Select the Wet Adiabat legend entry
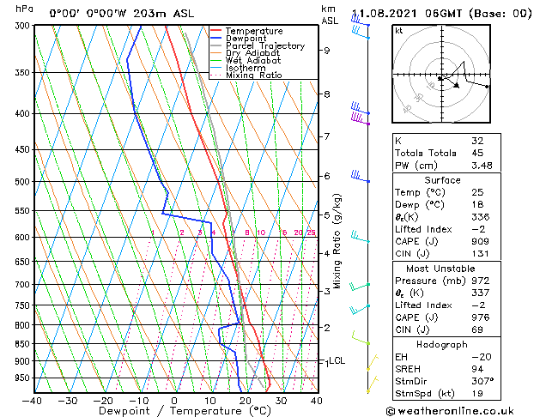Screen dimensions: 540x417 (x=253, y=61)
